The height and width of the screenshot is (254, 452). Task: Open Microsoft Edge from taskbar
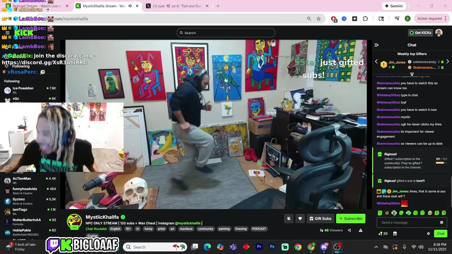207,247
